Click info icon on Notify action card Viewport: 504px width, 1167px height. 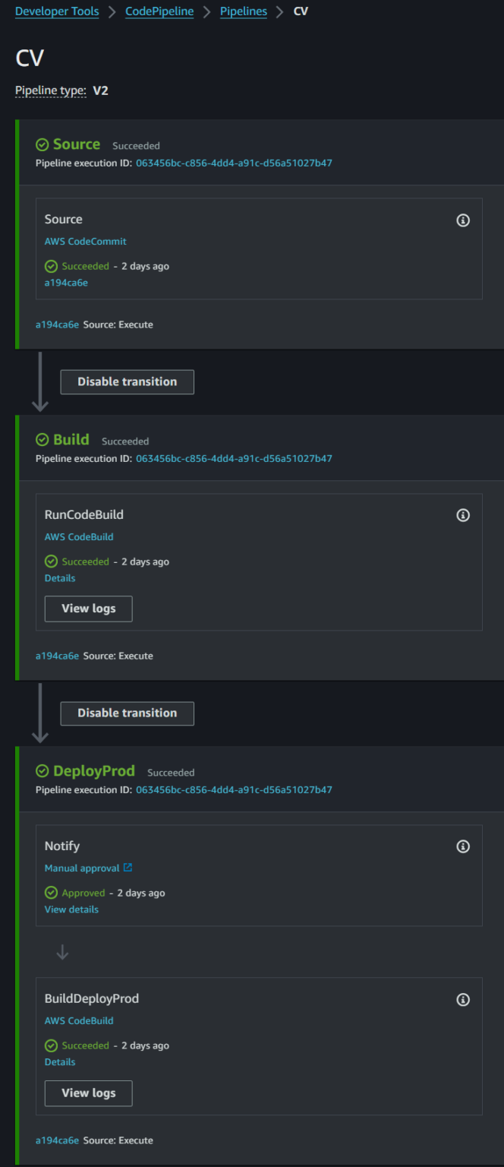point(463,846)
